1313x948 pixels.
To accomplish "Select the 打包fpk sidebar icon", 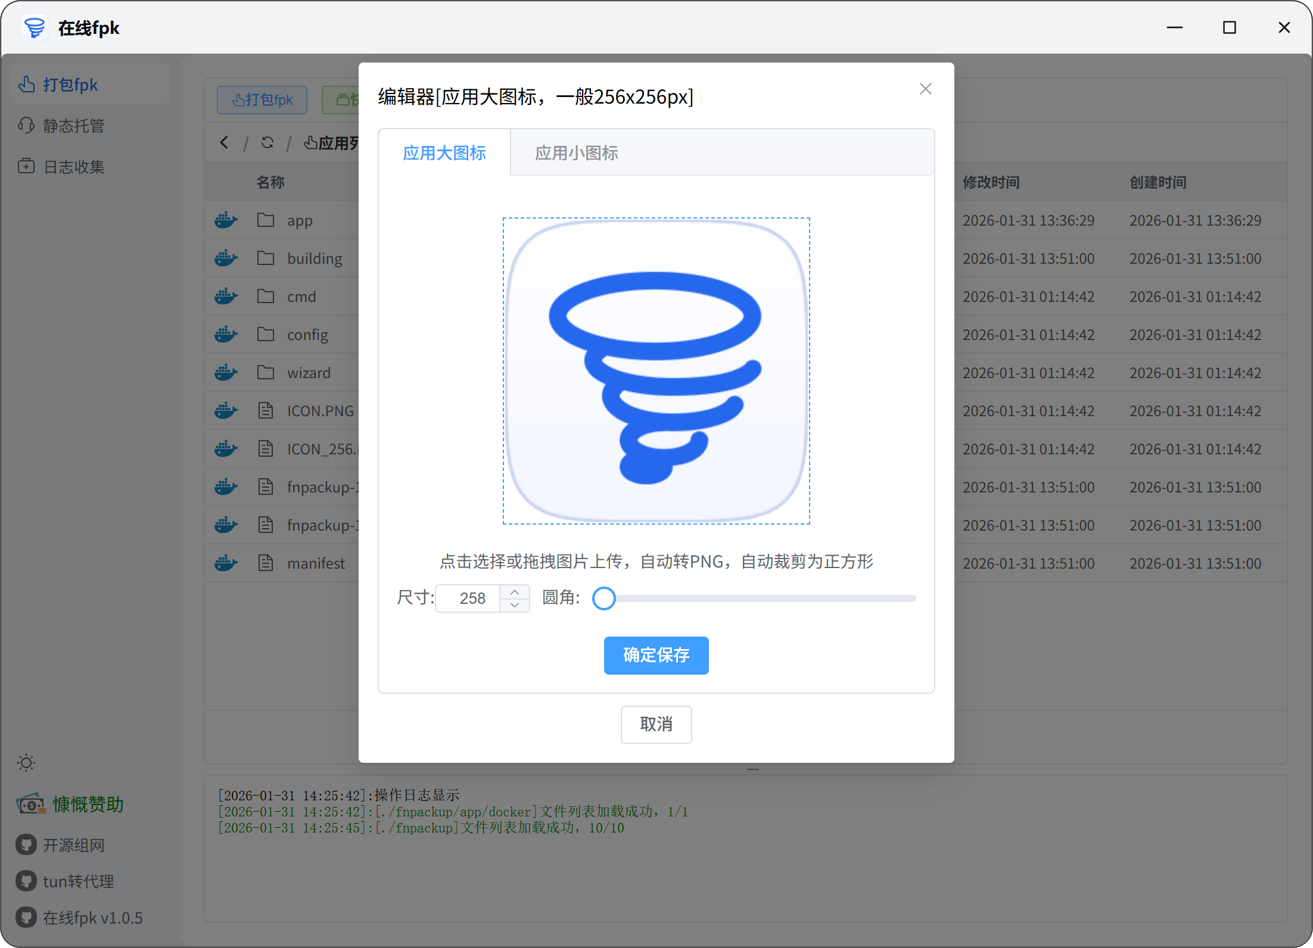I will 27,85.
